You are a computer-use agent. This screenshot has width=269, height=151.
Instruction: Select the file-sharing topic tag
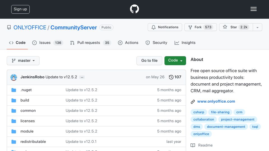(220, 112)
